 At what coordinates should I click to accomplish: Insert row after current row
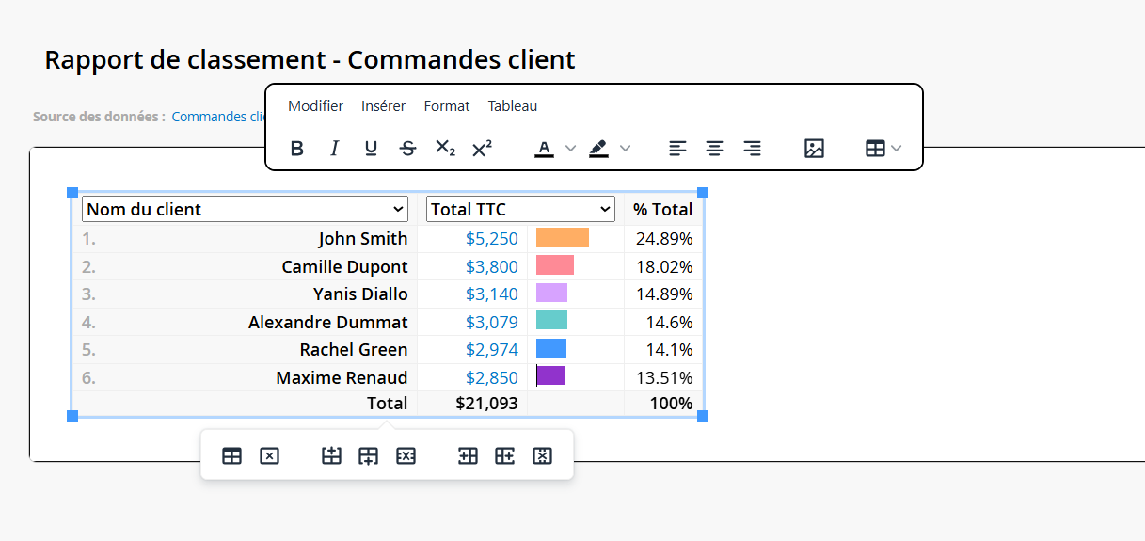click(368, 456)
